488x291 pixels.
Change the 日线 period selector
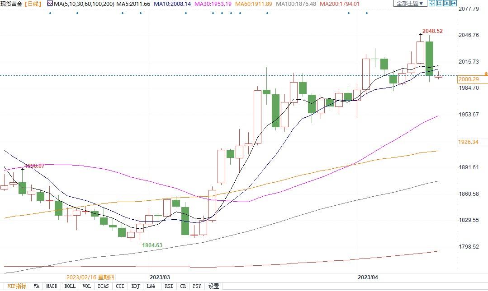coord(33,4)
